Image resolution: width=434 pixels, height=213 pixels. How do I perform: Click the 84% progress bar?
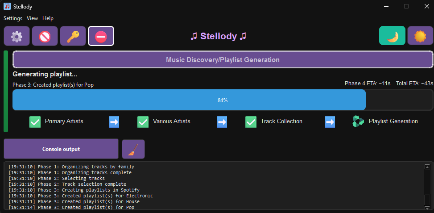click(223, 100)
